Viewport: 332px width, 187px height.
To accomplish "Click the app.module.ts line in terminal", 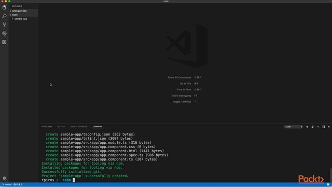I will pyautogui.click(x=99, y=143).
